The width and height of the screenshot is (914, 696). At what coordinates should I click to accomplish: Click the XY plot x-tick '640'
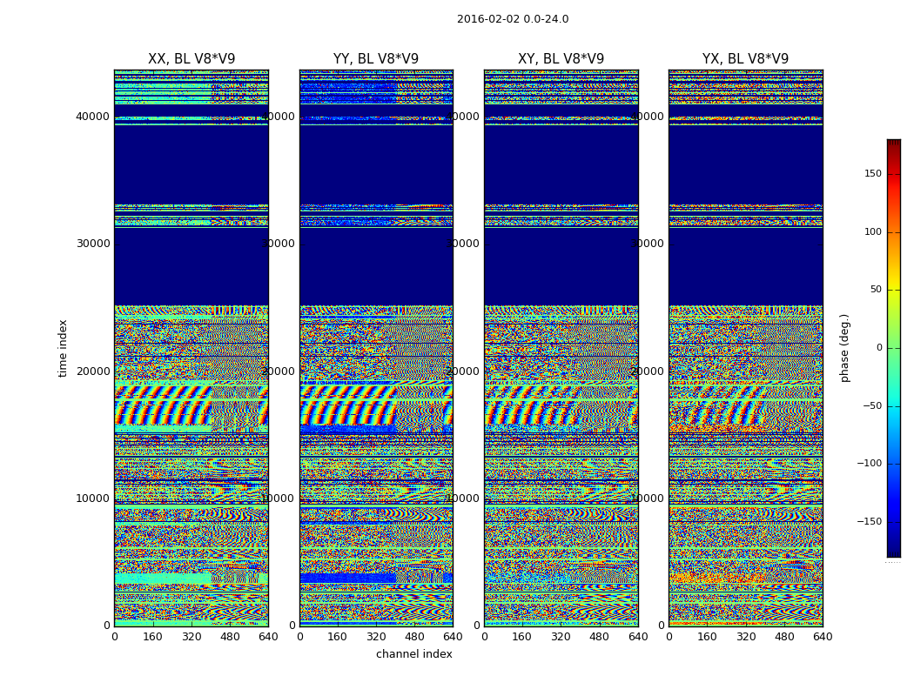(x=638, y=637)
